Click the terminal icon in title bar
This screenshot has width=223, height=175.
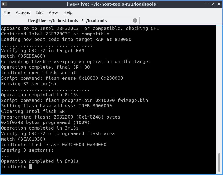(4, 4)
